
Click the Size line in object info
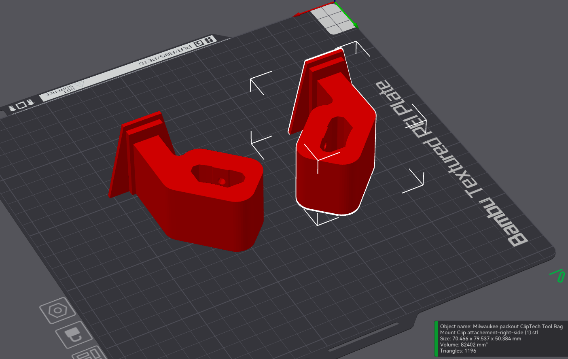[x=480, y=339]
